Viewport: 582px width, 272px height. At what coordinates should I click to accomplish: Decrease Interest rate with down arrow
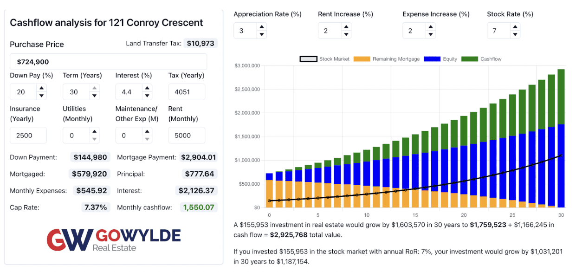click(148, 96)
